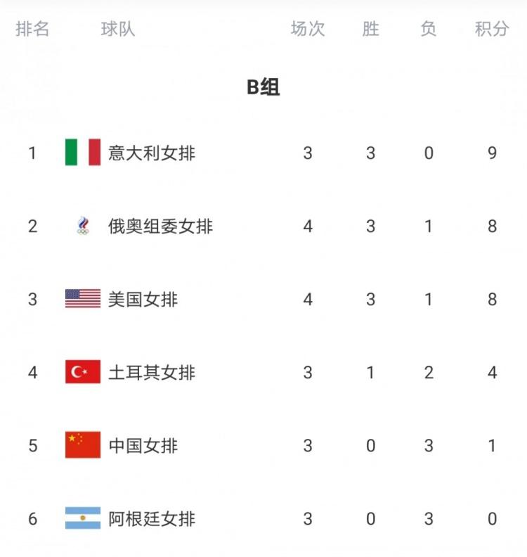Select 美国女排 team name
Viewport: 527px width, 557px height.
point(143,299)
